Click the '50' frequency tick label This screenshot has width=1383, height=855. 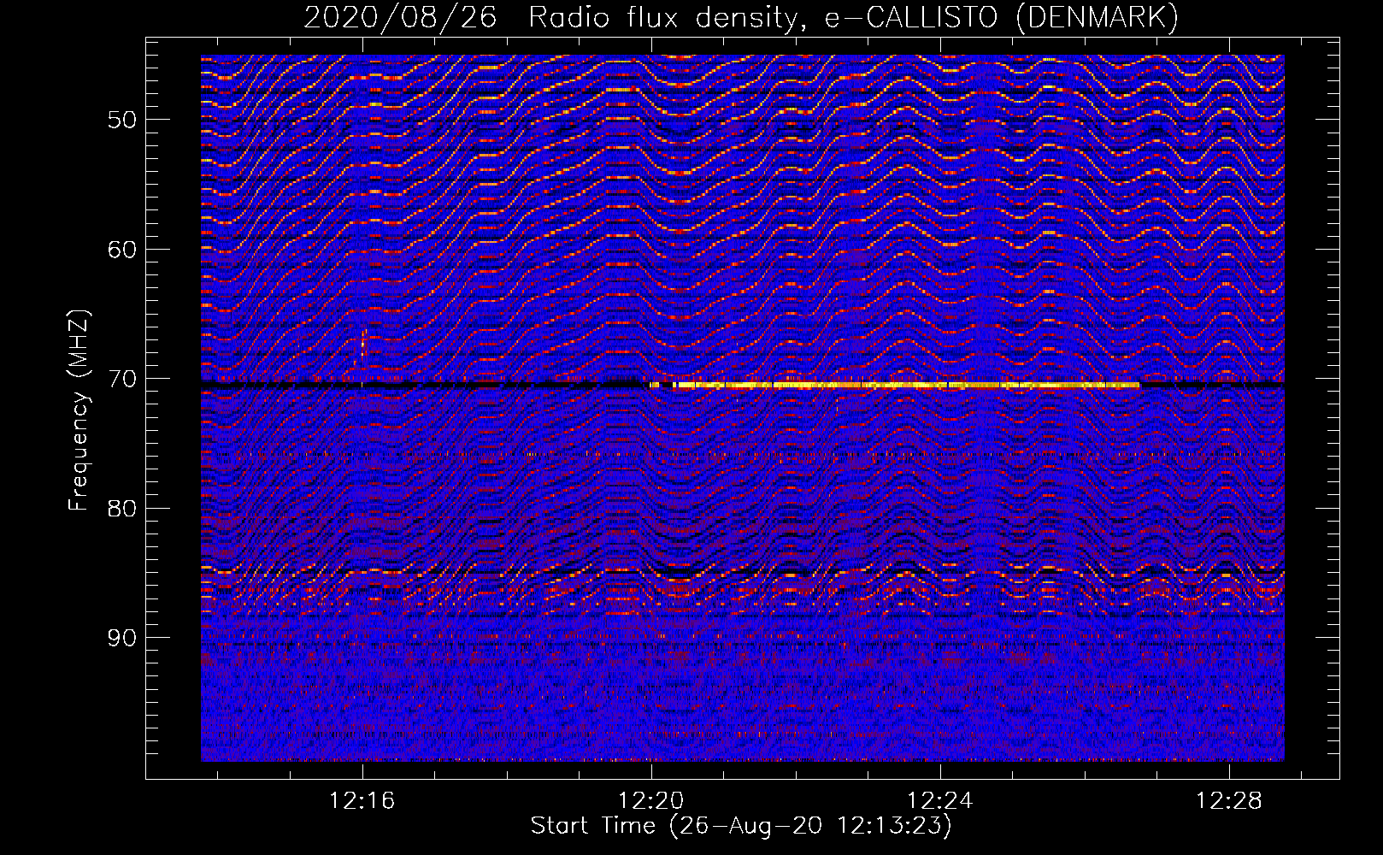(x=122, y=120)
